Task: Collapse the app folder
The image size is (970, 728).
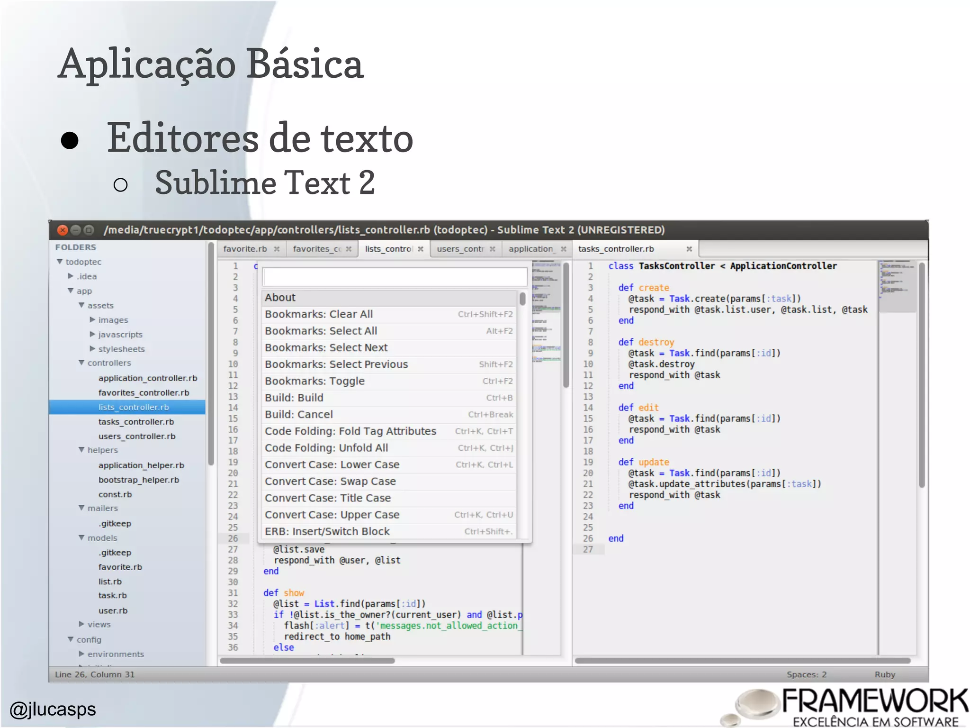Action: pyautogui.click(x=71, y=291)
